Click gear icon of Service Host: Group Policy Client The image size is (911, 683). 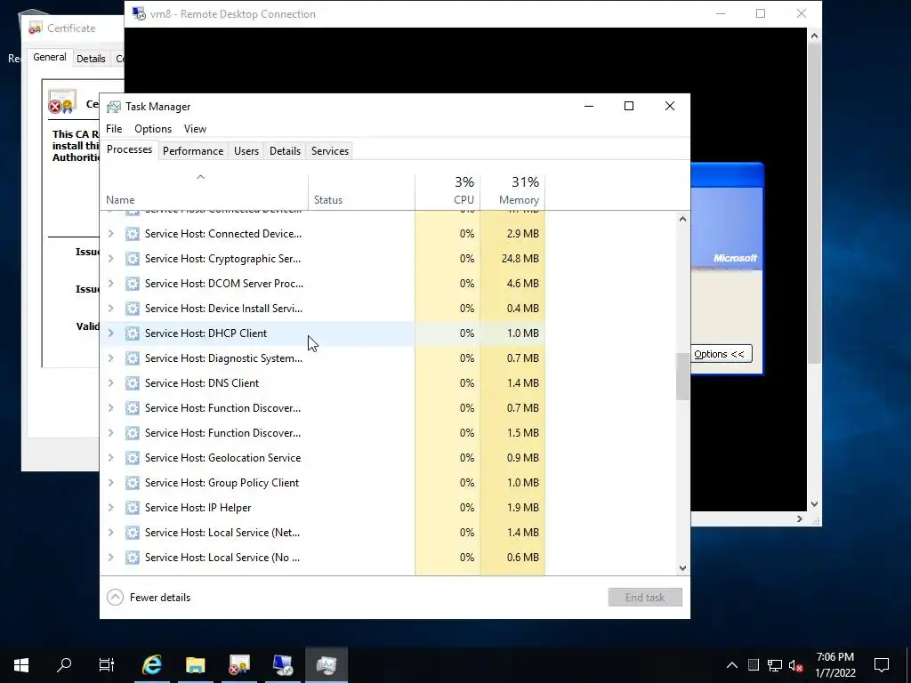133,483
